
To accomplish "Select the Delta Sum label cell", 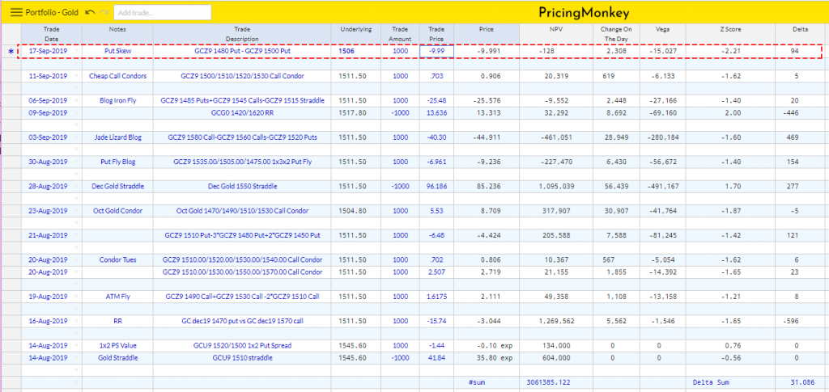I will pyautogui.click(x=730, y=382).
